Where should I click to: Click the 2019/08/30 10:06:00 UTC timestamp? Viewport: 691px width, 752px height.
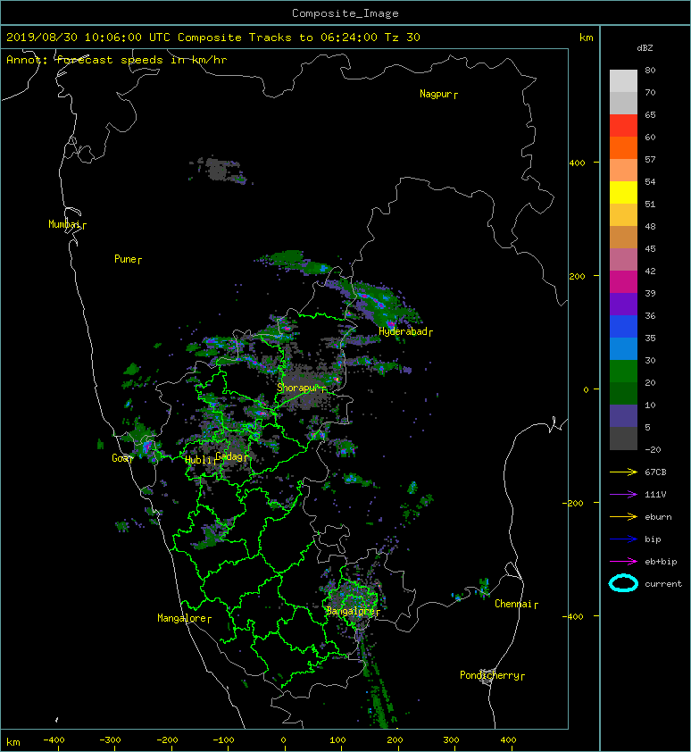click(x=87, y=38)
